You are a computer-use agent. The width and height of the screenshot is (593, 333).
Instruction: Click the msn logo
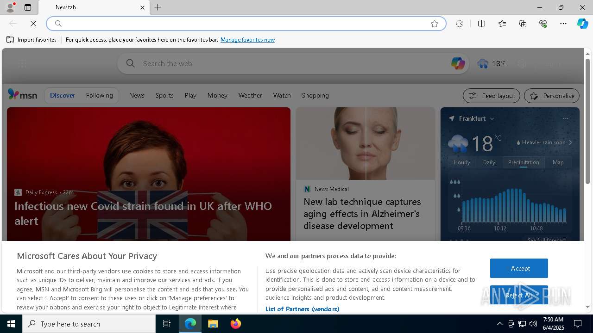22,95
